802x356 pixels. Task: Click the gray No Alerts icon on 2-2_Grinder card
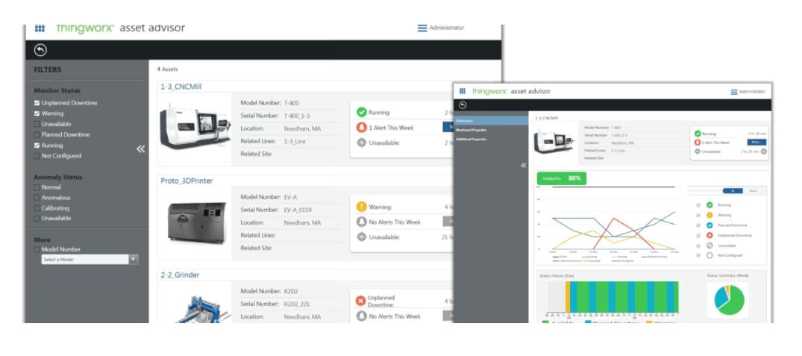[362, 316]
